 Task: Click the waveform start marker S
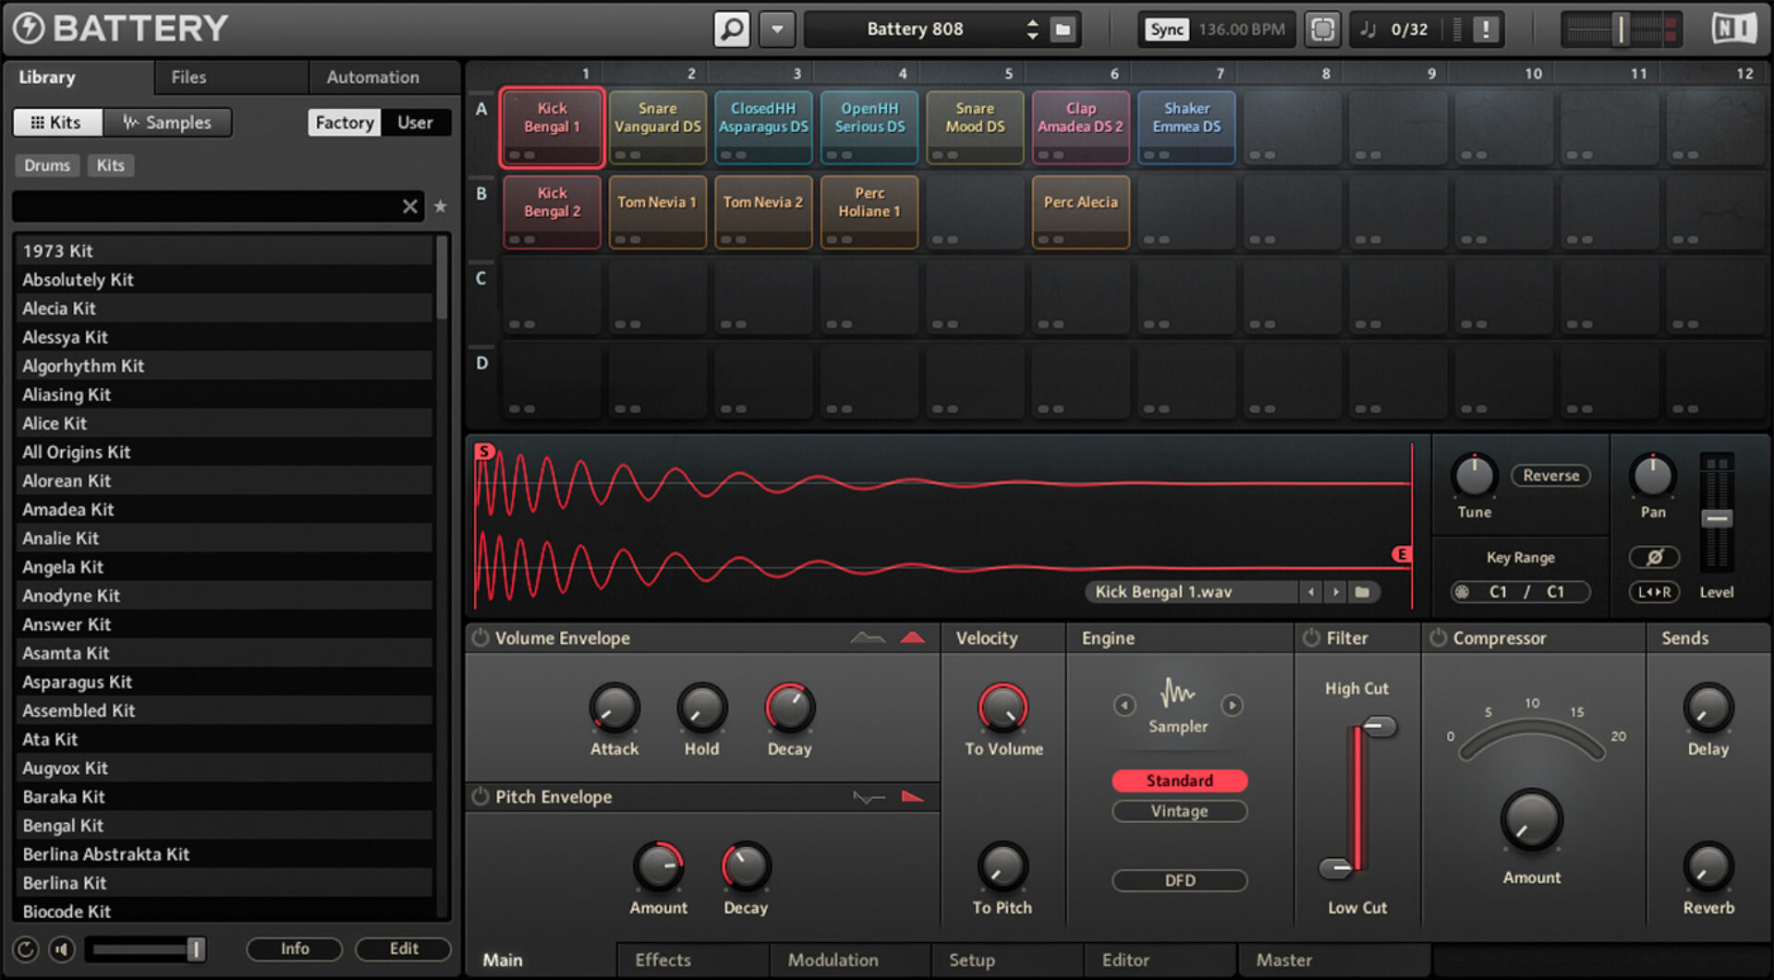484,452
